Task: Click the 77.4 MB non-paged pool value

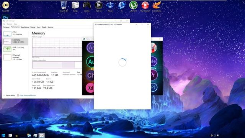Action: tap(48, 89)
